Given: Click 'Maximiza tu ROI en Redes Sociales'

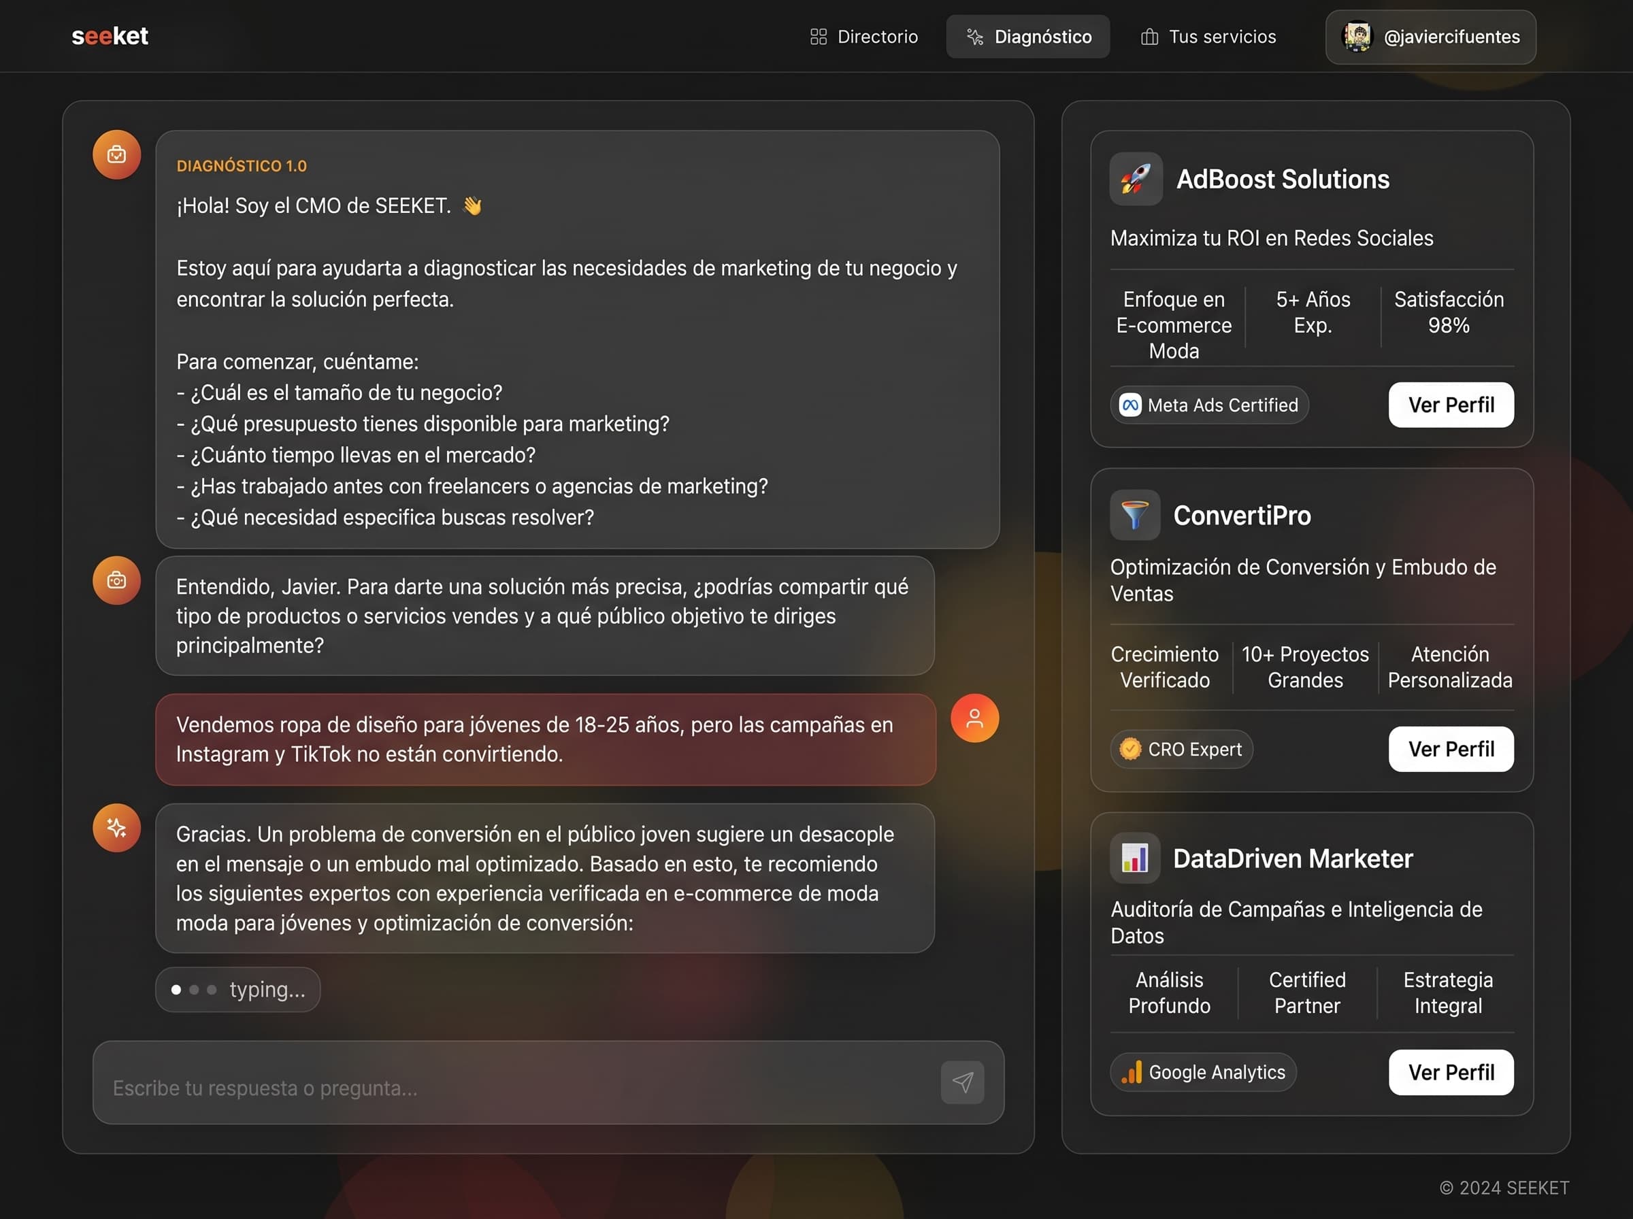Looking at the screenshot, I should 1272,238.
